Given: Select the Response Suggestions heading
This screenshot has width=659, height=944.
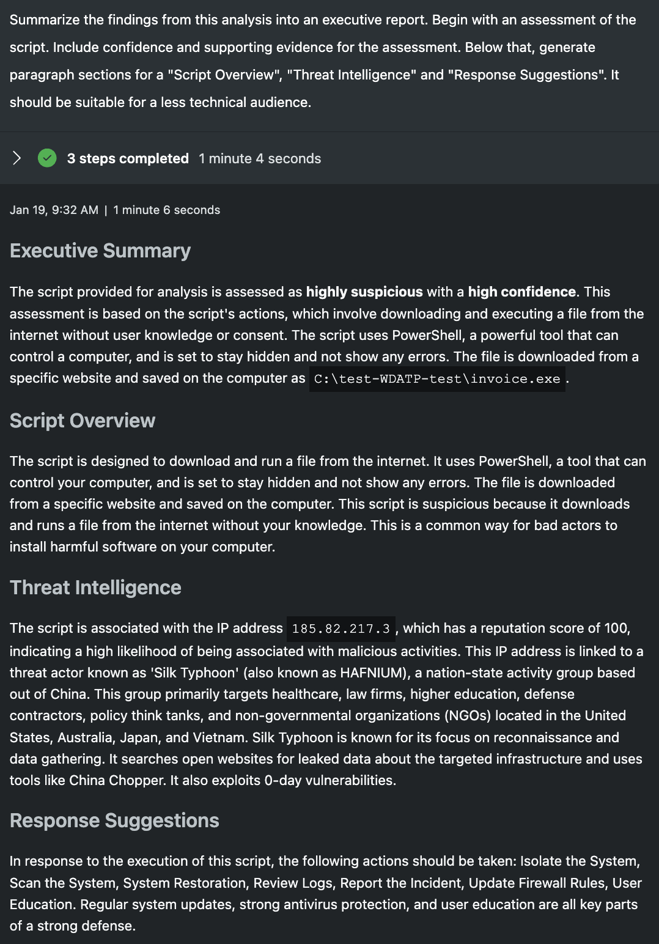Looking at the screenshot, I should point(114,820).
